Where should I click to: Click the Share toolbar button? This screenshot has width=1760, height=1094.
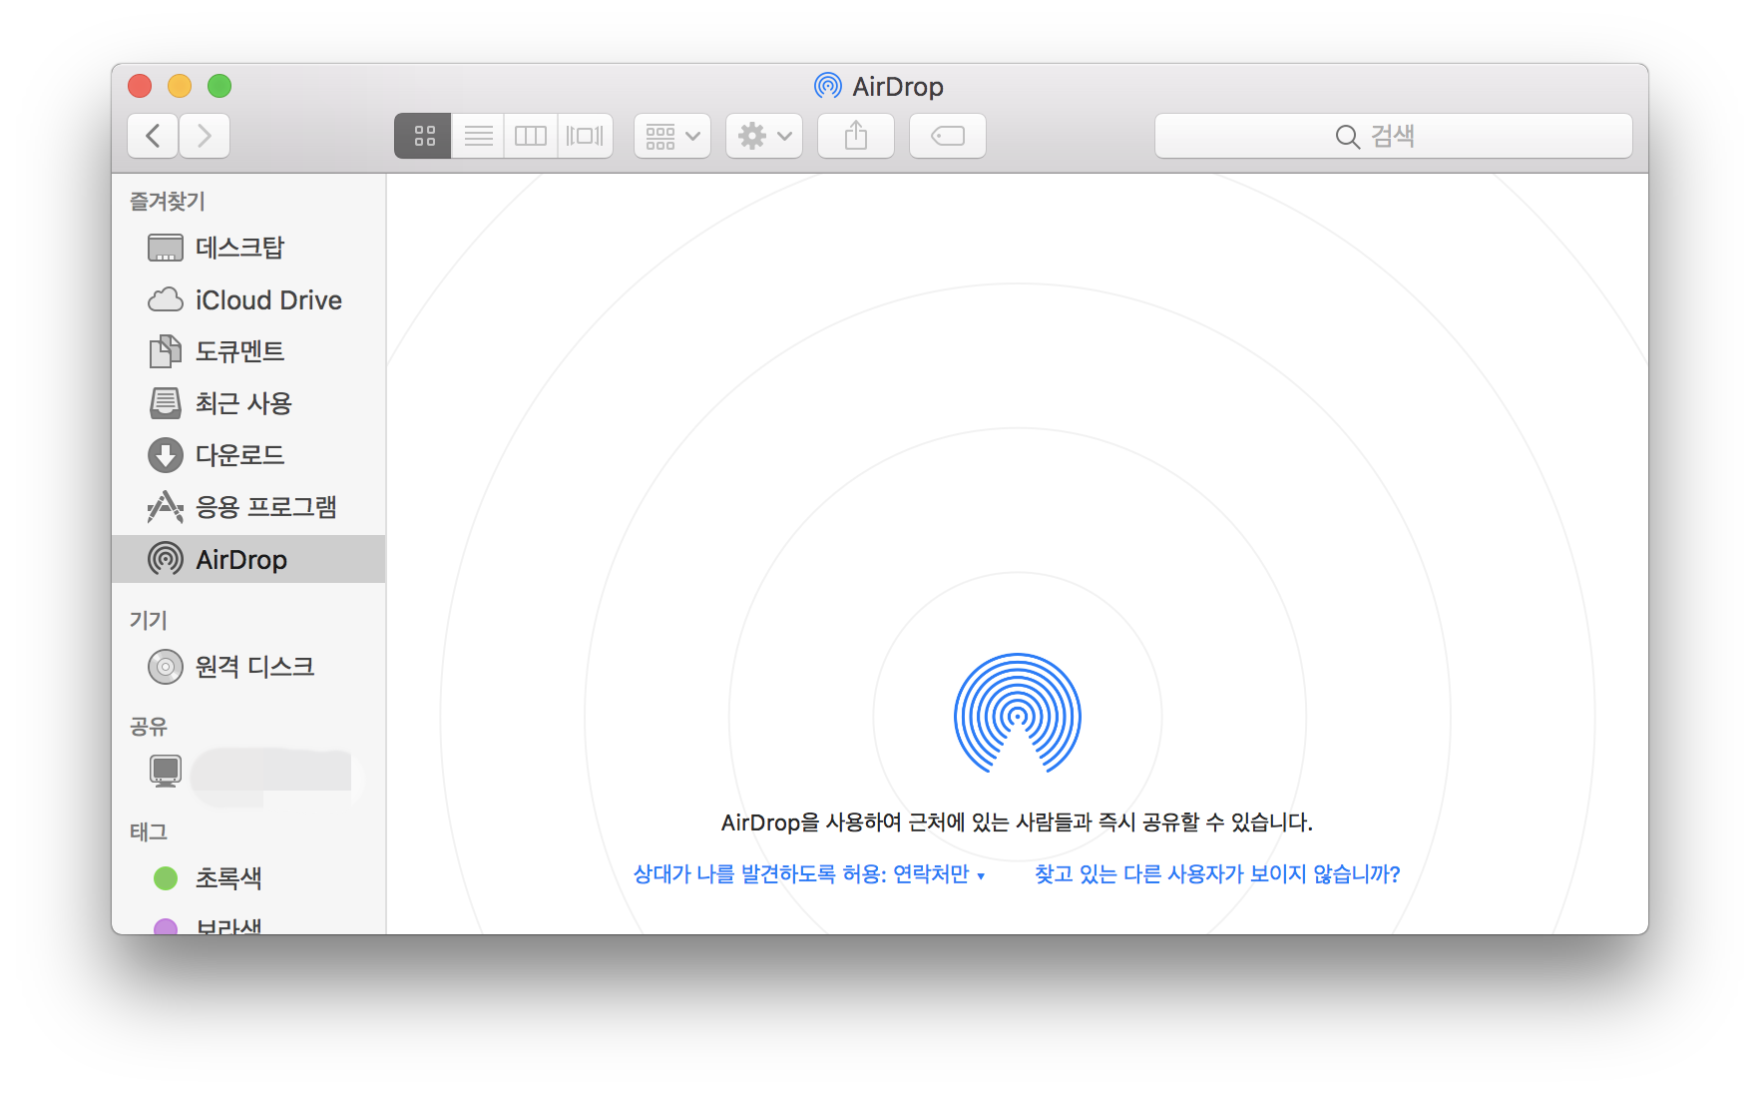point(856,136)
